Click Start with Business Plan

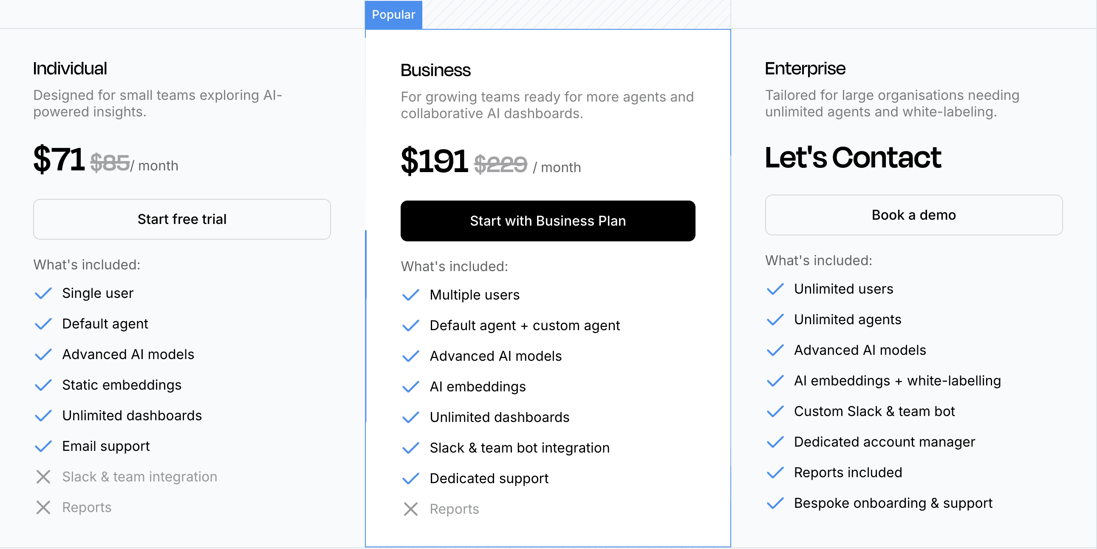548,221
